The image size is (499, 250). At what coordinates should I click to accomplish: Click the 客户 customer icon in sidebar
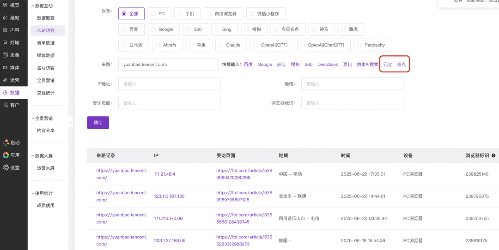pyautogui.click(x=6, y=105)
